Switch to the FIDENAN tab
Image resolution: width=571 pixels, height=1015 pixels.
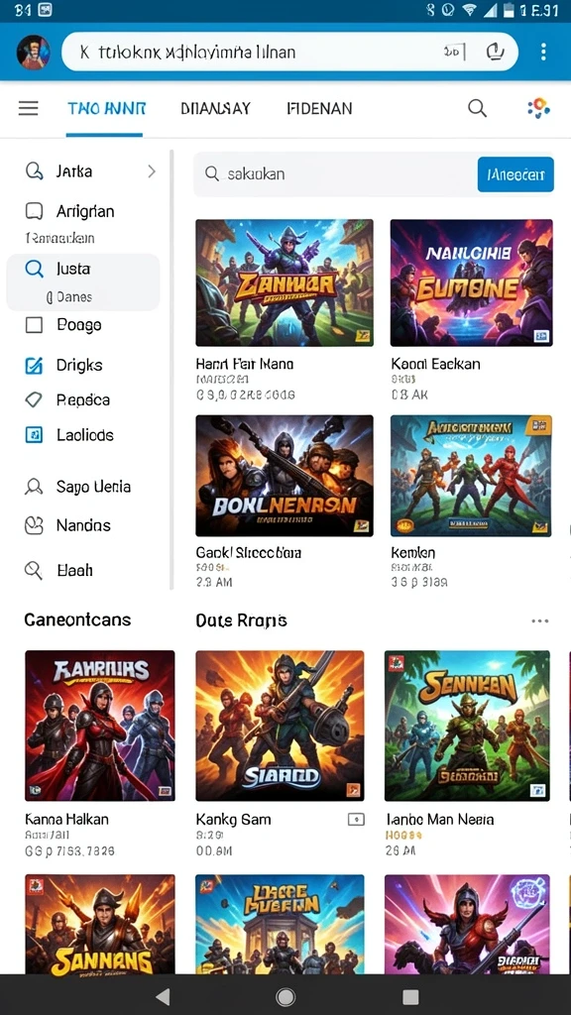[x=320, y=108]
